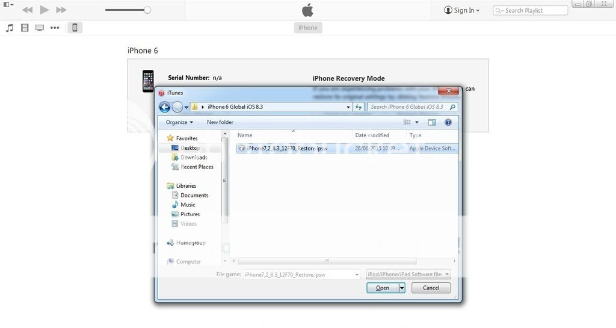Open dialog help icon

click(448, 122)
